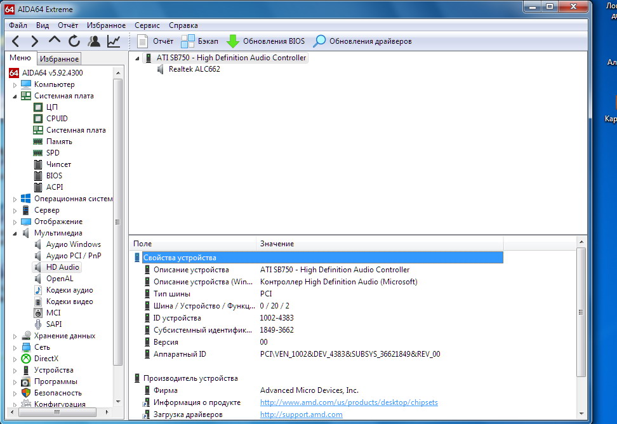This screenshot has height=424, width=617.
Task: Expand the Безопасность tree node
Action: [x=15, y=394]
